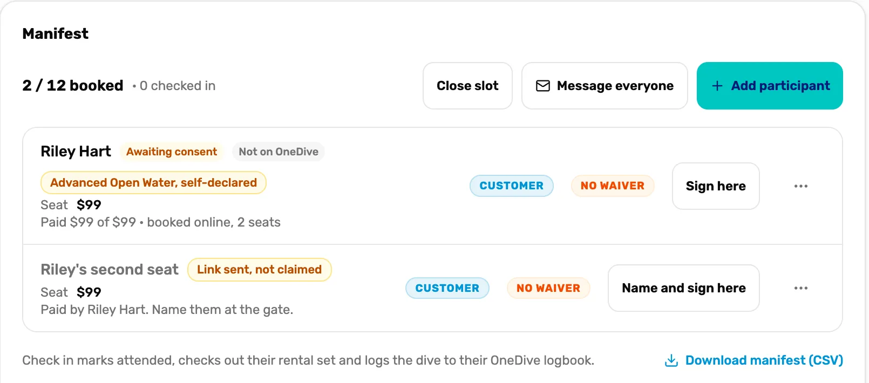Select the Riley Hart participant name
Screen dimensions: 869x383
tap(76, 152)
